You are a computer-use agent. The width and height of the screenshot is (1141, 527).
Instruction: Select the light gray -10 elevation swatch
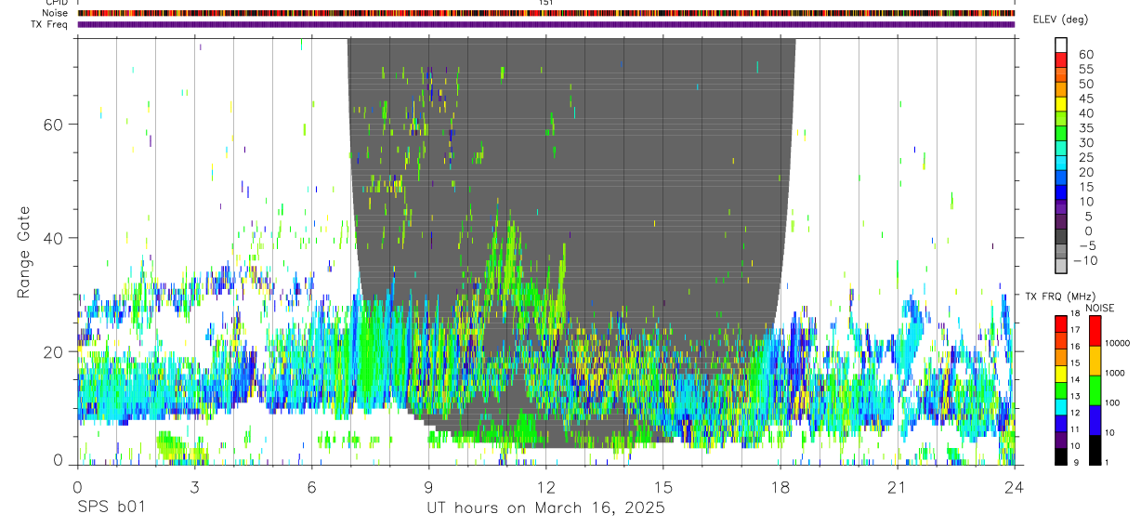(x=1061, y=264)
